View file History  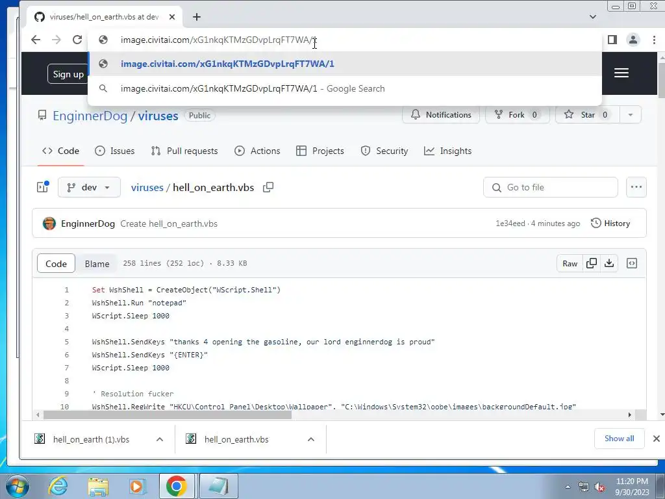[x=610, y=224]
